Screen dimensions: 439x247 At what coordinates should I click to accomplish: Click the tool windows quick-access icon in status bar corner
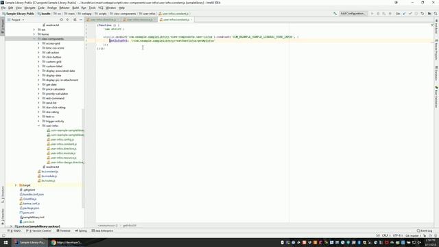[3, 235]
